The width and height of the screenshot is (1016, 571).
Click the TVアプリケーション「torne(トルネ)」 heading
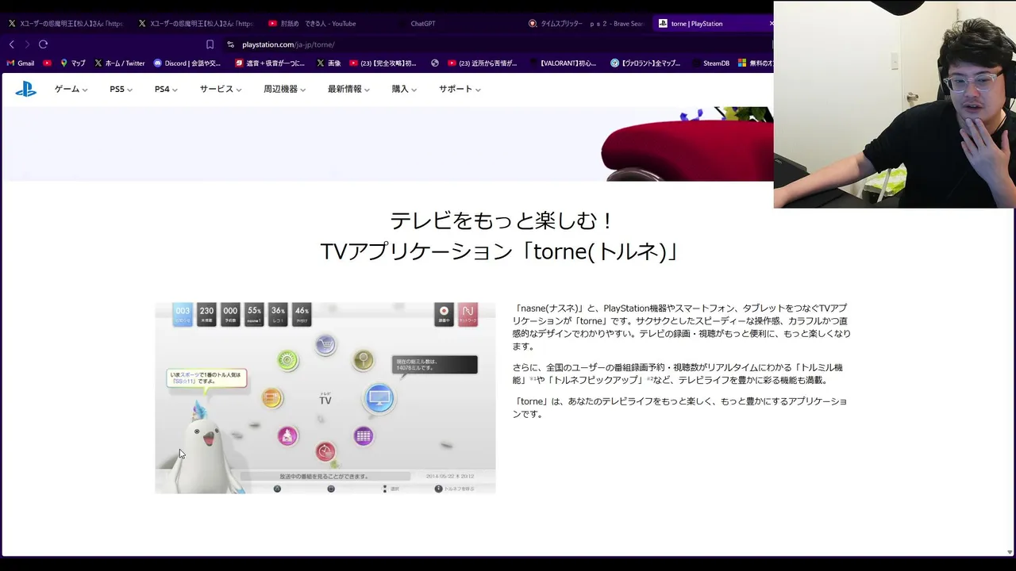(x=498, y=251)
